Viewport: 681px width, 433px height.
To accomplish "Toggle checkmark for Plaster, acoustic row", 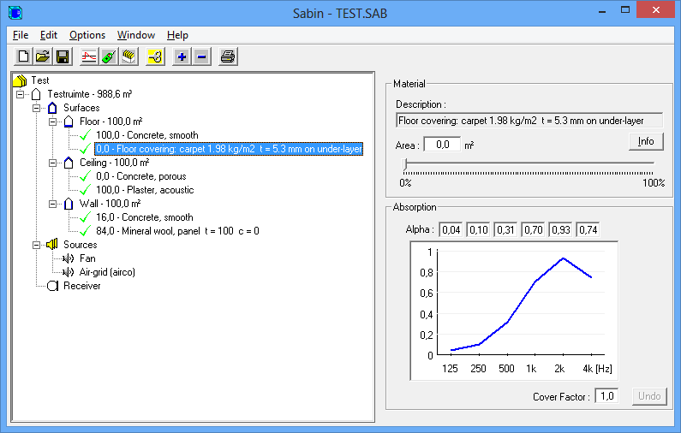I will [x=86, y=190].
